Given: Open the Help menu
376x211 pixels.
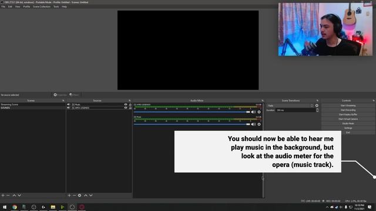Looking at the screenshot, I should (x=64, y=6).
